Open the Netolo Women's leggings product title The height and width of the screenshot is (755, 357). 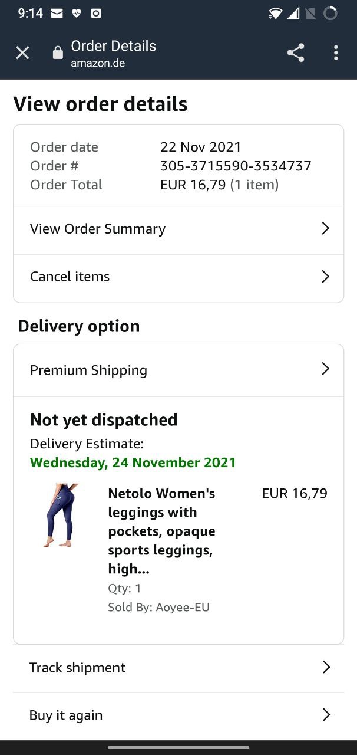click(161, 531)
